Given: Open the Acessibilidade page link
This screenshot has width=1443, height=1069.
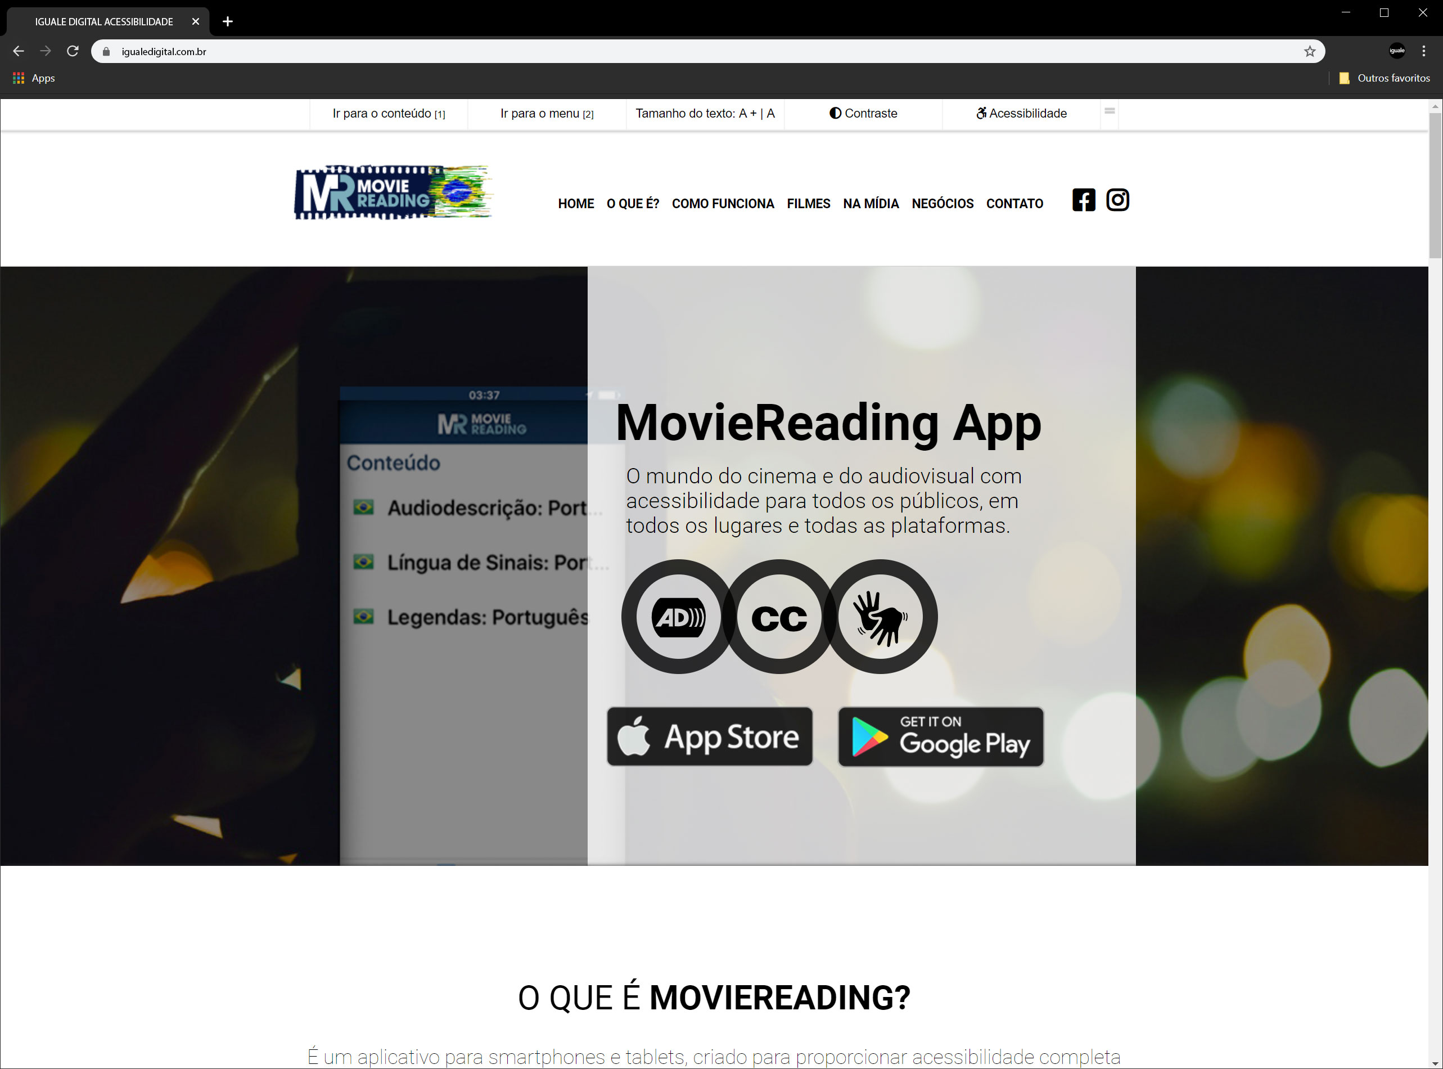Looking at the screenshot, I should point(1021,113).
